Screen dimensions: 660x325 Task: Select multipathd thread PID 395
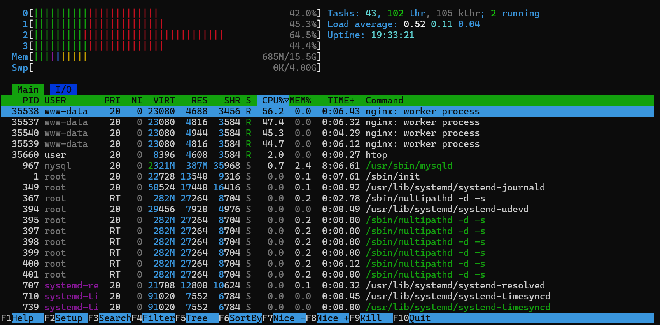point(327,220)
